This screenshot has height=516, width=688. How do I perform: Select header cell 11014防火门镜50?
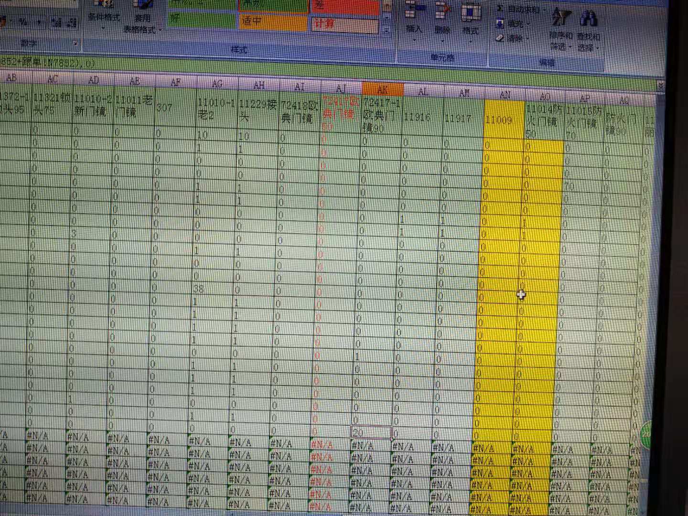click(545, 122)
